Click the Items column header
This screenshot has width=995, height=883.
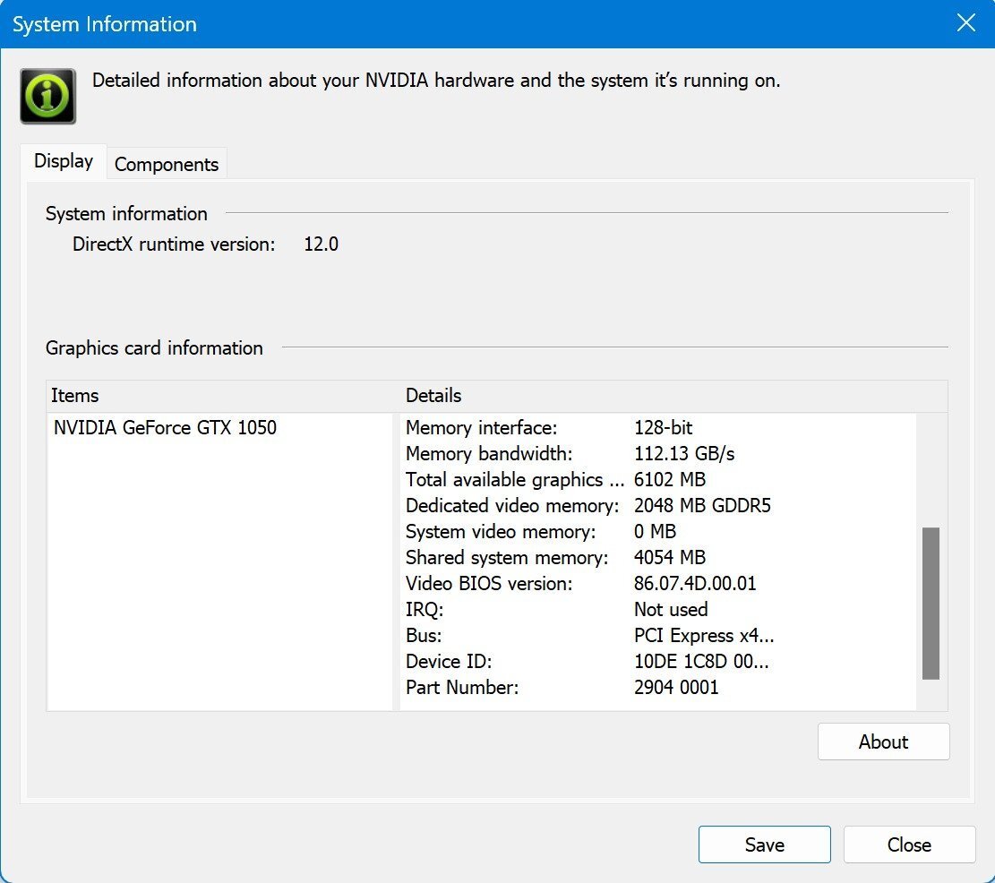point(223,396)
